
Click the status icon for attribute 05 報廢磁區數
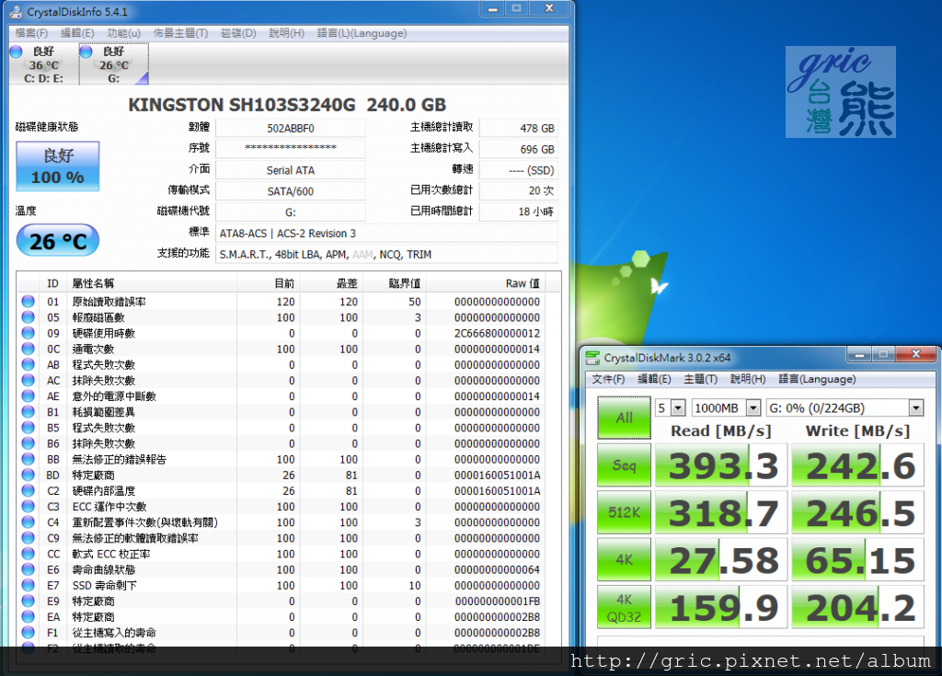28,316
